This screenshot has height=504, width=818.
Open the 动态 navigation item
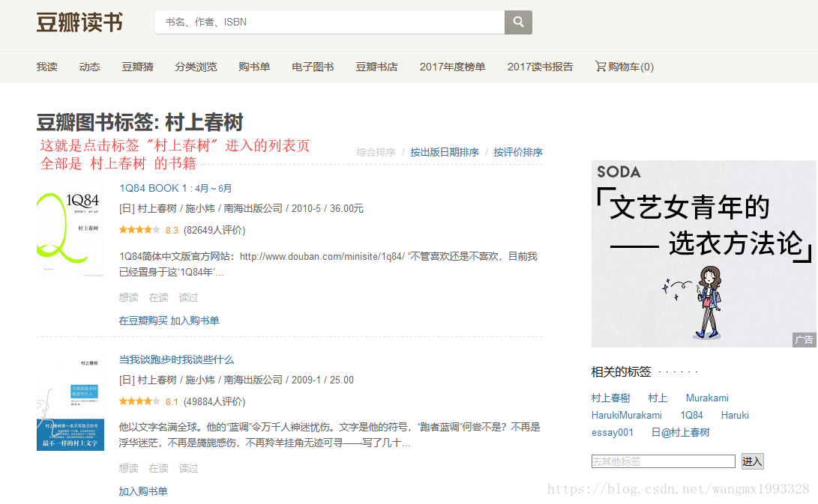[x=90, y=67]
